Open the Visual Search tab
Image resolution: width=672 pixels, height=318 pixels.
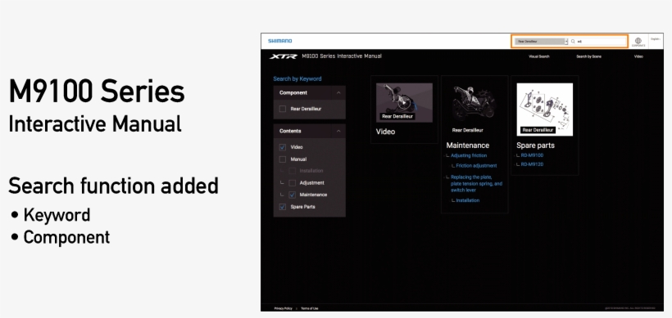click(x=538, y=56)
